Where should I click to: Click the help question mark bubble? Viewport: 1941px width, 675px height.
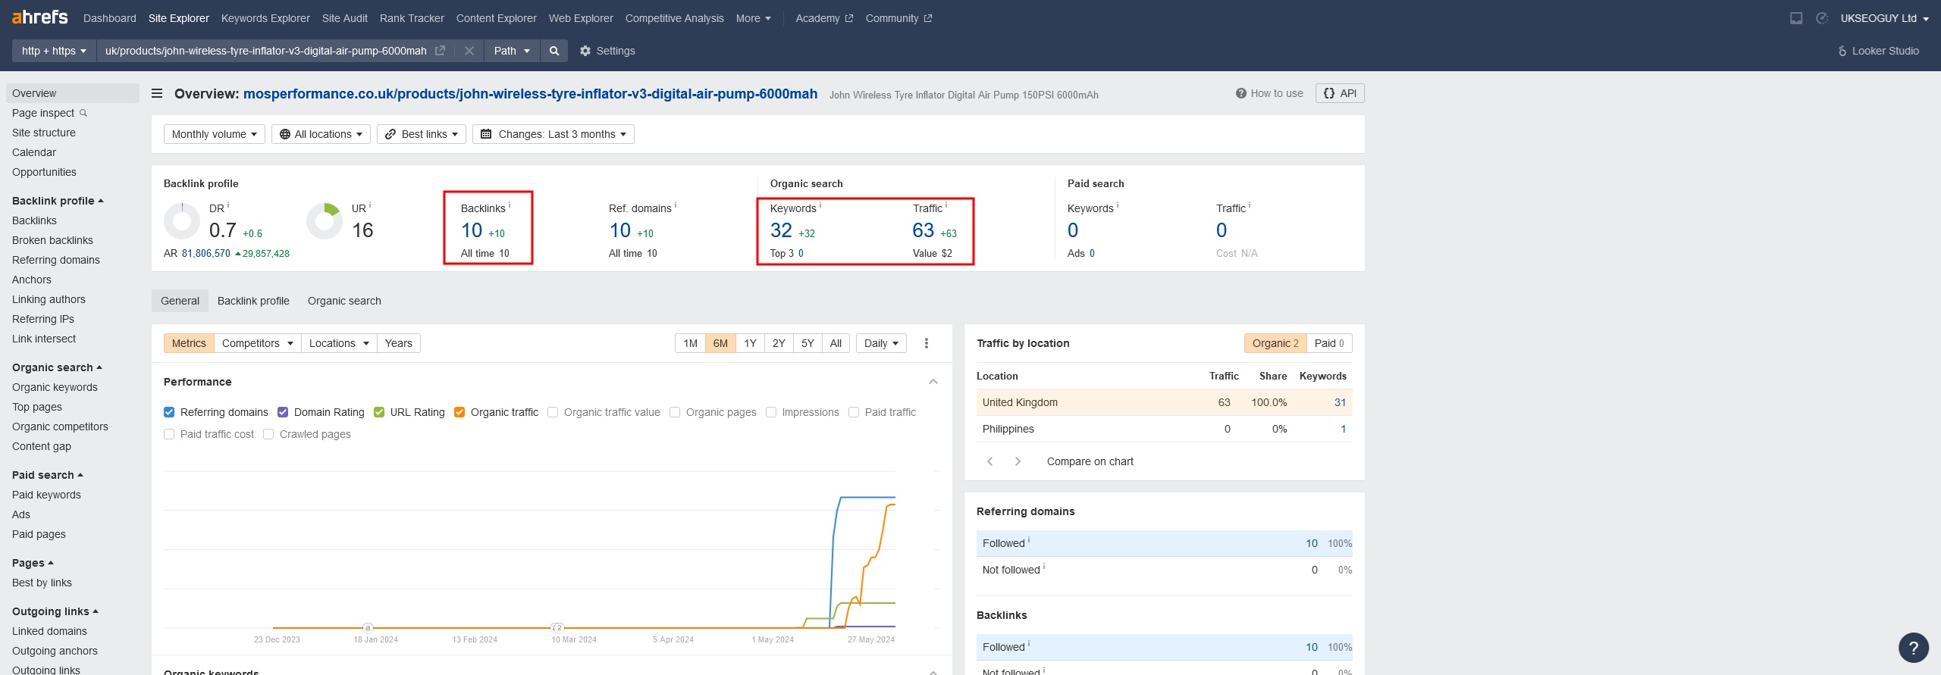(x=1913, y=648)
